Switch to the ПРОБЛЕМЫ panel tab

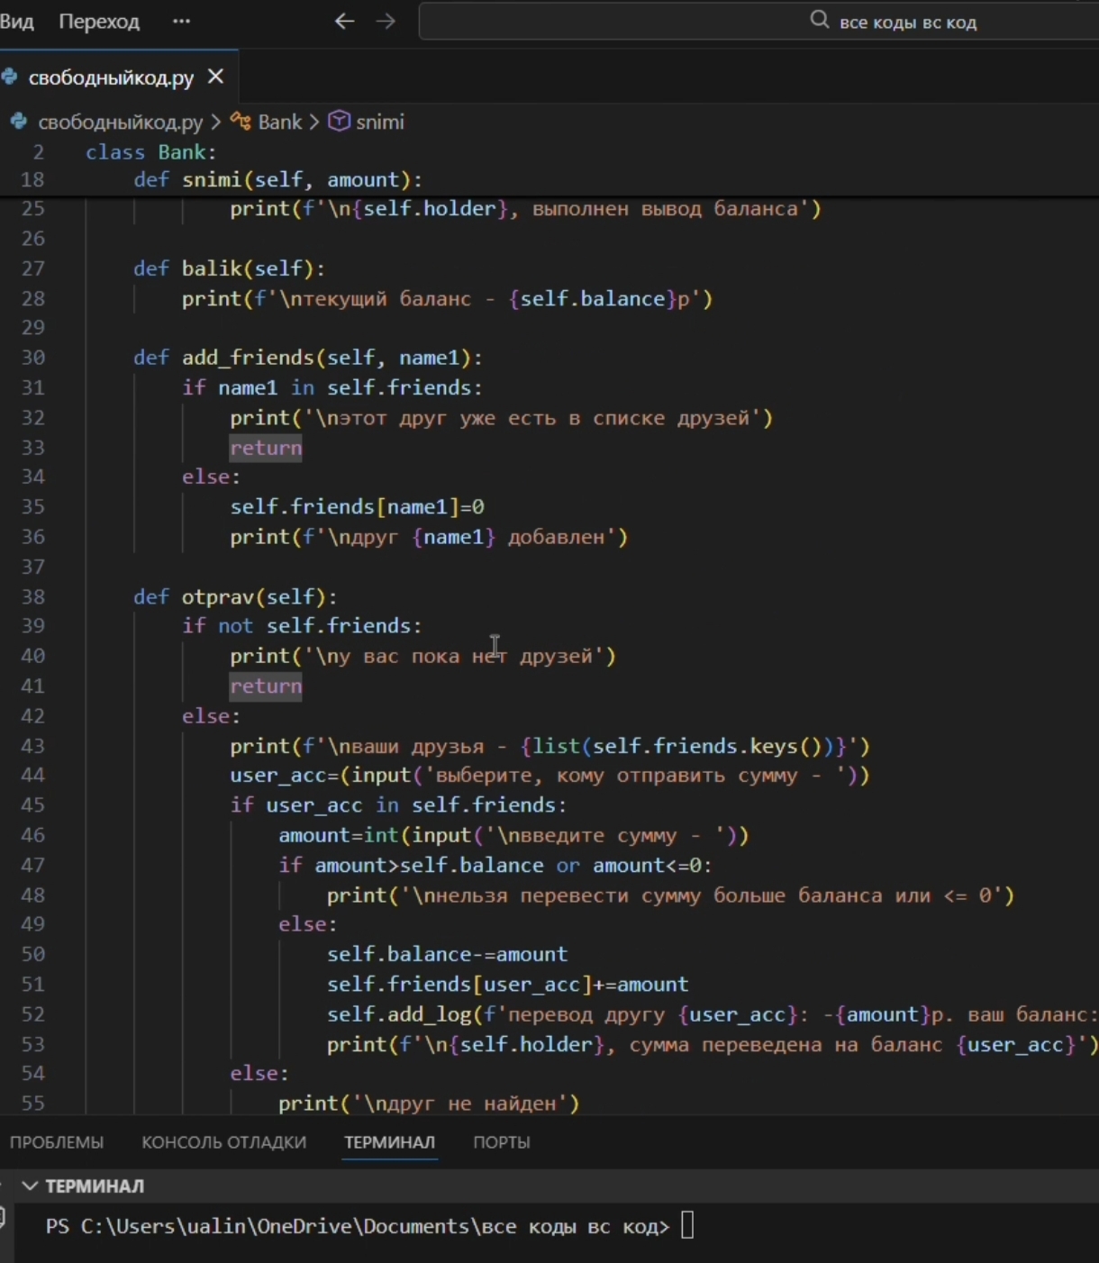pyautogui.click(x=57, y=1142)
